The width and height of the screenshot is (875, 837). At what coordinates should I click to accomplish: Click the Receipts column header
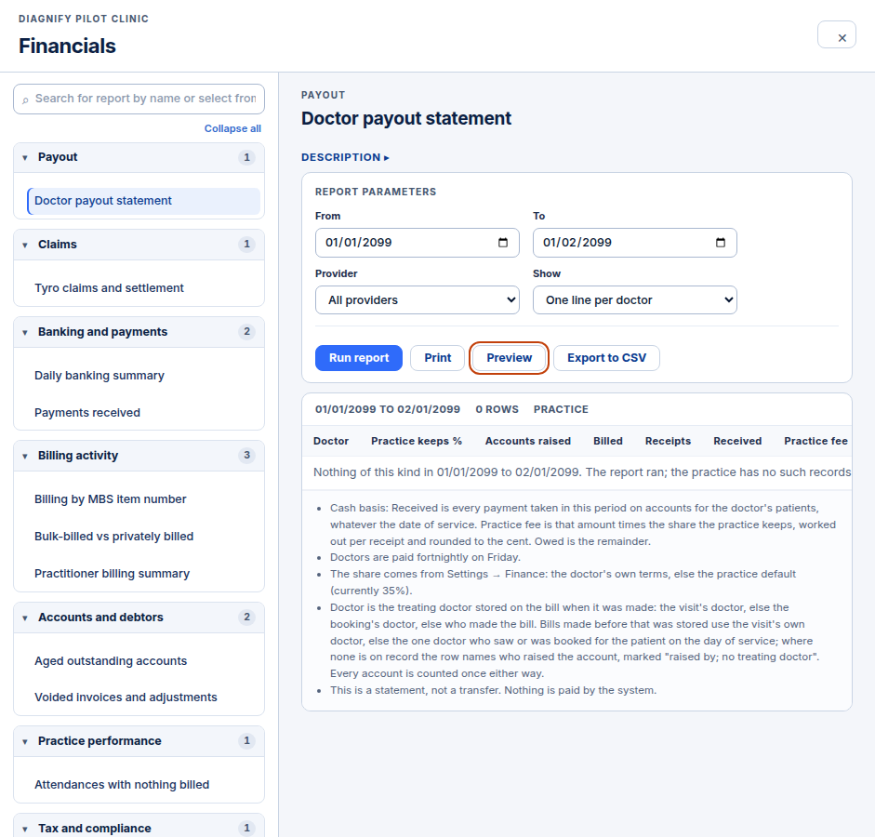pos(668,442)
